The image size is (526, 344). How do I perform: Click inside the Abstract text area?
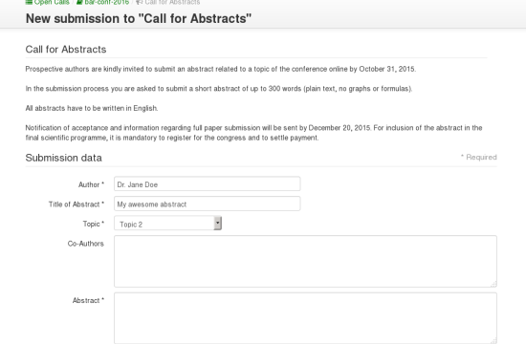pos(305,318)
